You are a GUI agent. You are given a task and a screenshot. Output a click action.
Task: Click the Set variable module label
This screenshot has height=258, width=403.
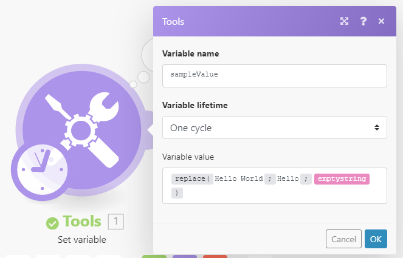pos(82,240)
